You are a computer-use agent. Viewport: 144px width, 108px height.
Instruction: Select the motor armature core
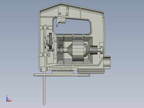(x=78, y=50)
